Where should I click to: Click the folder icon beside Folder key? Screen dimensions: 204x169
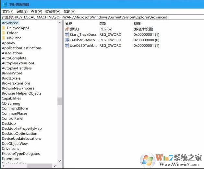point(4,33)
